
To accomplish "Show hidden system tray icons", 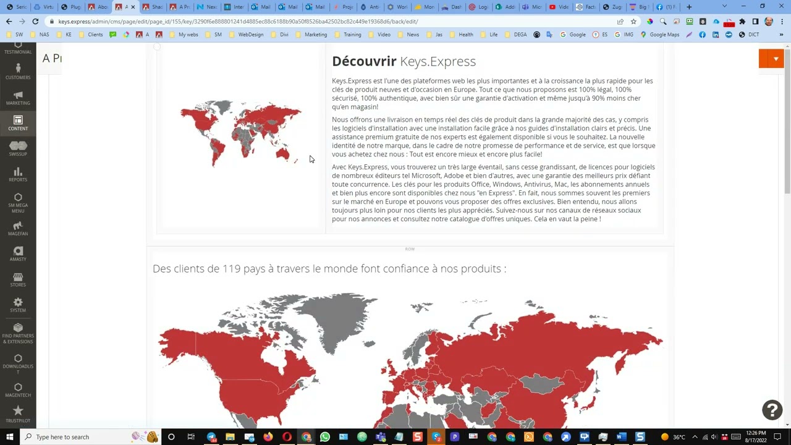I will [x=695, y=437].
